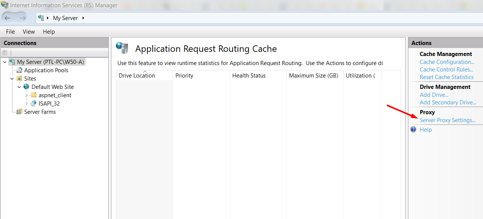Select Default Web Site tree item
This screenshot has height=219, width=483.
pos(53,87)
